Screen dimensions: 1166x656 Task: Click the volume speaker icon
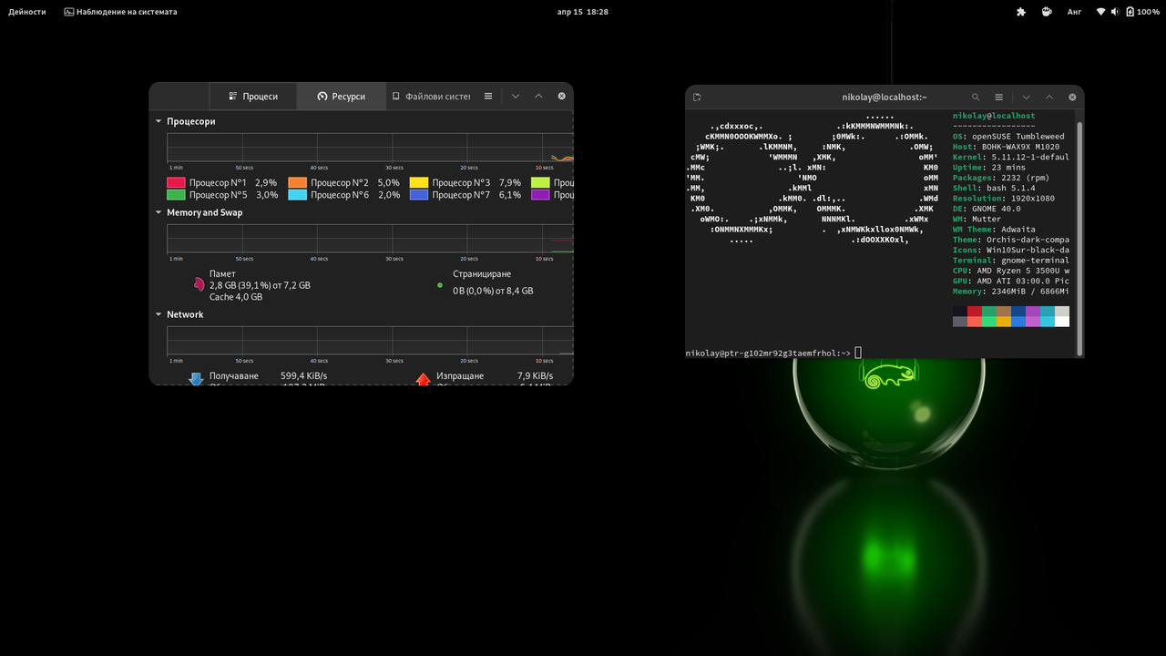1115,12
